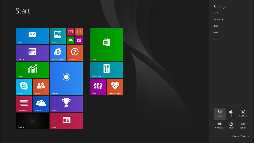Viewport: 254px width, 143px height.
Task: Open the Calendar tile
Action: tap(32, 53)
